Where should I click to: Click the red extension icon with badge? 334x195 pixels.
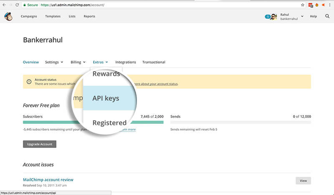point(311,5)
